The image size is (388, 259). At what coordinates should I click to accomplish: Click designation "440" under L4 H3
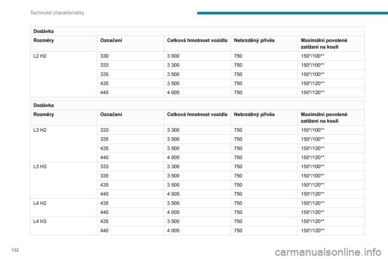104,231
